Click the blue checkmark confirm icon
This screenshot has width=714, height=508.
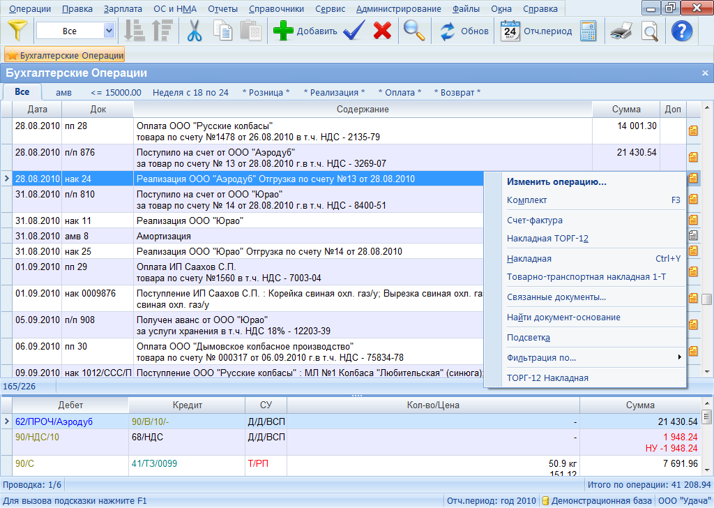[354, 31]
